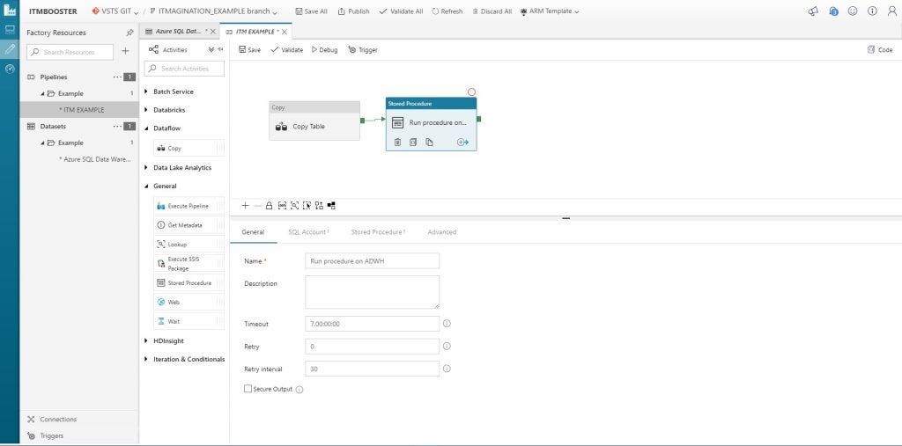Viewport: 902px width, 446px height.
Task: Switch to the General properties tab
Action: point(253,232)
